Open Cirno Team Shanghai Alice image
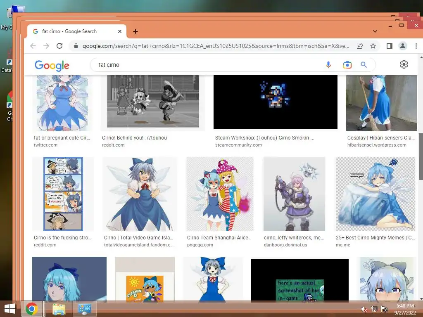423x317 pixels. tap(220, 194)
